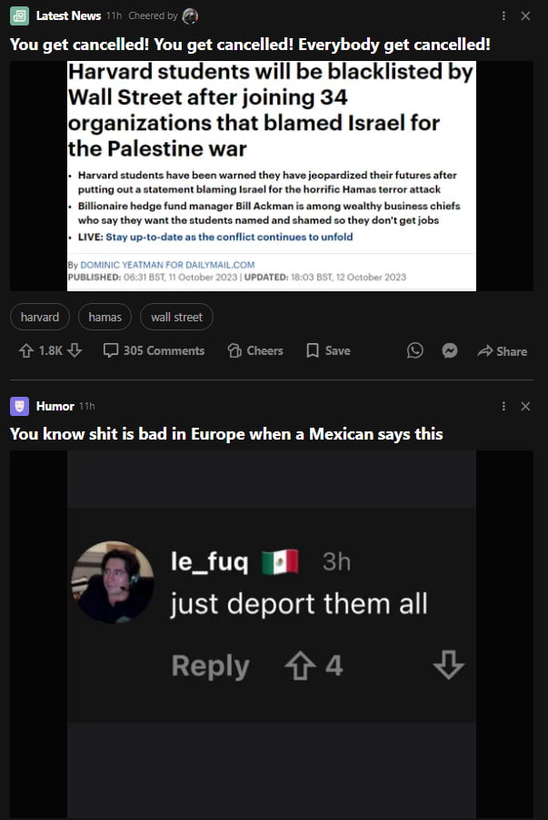Viewport: 548px width, 820px height.
Task: Share the post via Messenger icon
Action: [450, 350]
